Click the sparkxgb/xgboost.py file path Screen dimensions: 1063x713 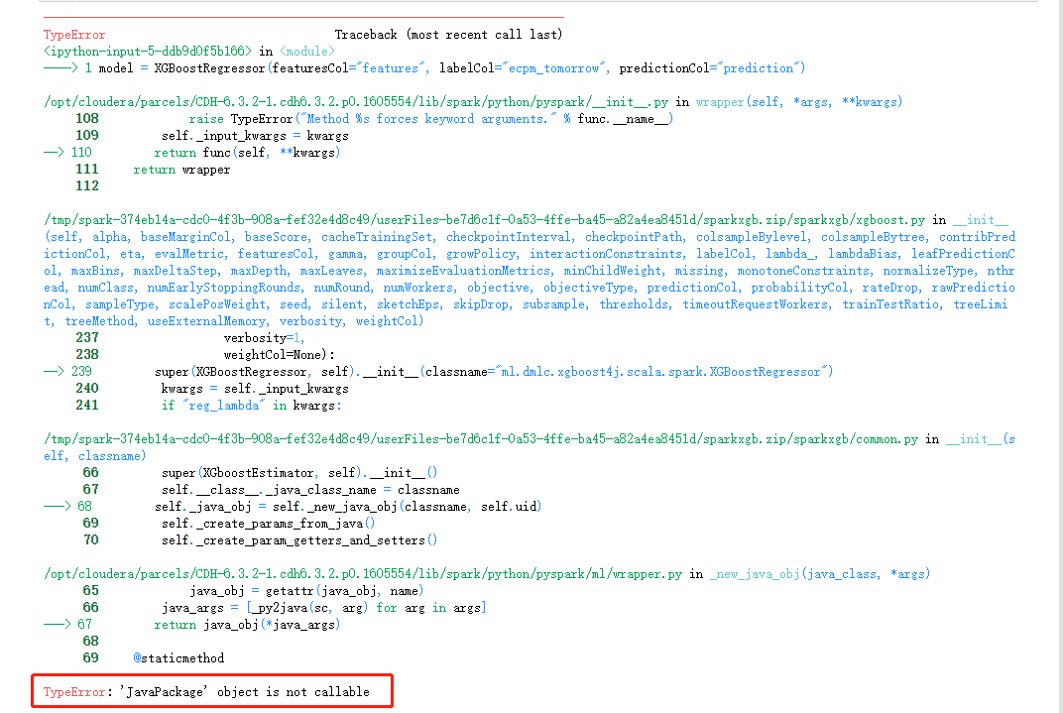tap(484, 220)
